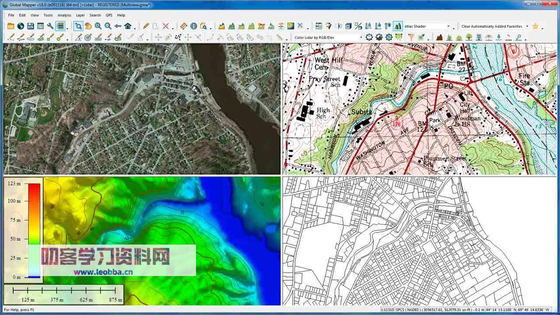560x315 pixels.
Task: Click the Save workspace icon
Action: 30,26
